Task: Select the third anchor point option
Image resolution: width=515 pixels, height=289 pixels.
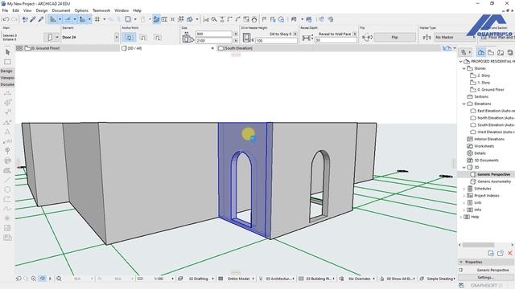Action: 158,38
